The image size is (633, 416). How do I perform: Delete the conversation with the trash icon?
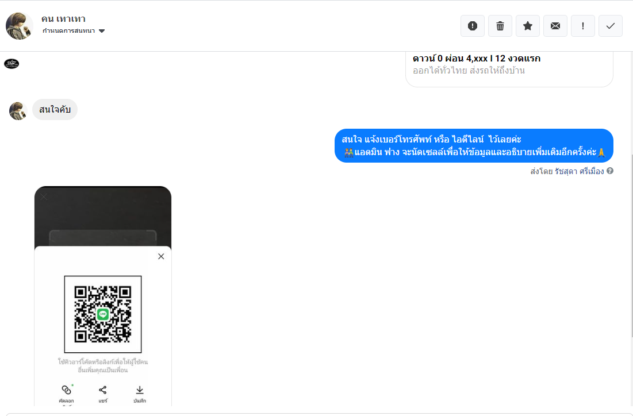click(x=500, y=26)
